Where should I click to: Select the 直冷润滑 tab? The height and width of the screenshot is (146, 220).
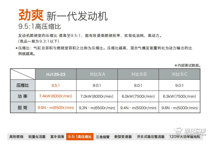(57, 137)
